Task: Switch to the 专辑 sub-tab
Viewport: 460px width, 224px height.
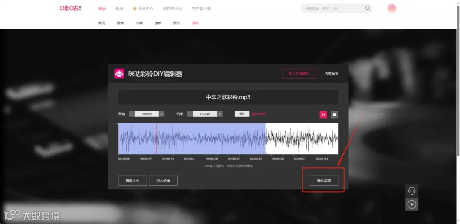Action: coord(139,23)
